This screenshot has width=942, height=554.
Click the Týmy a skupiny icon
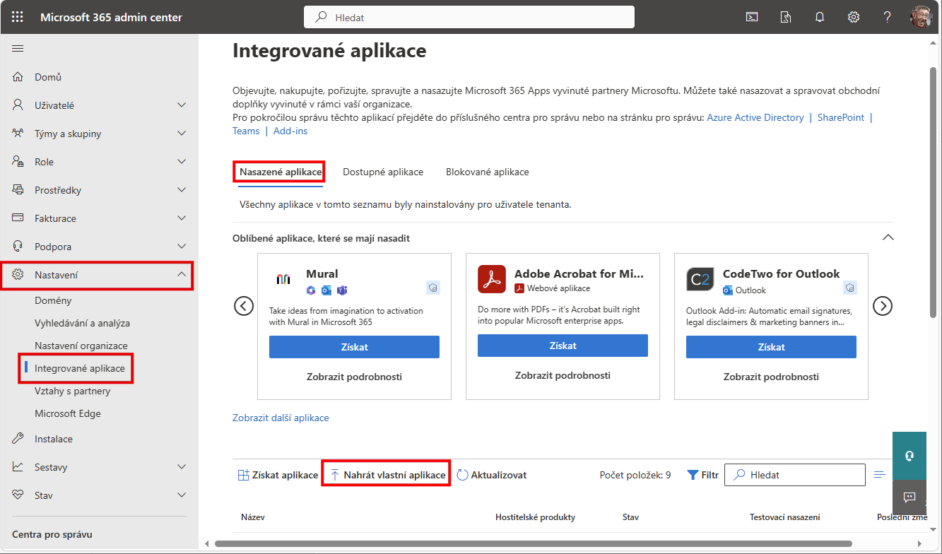[x=18, y=134]
